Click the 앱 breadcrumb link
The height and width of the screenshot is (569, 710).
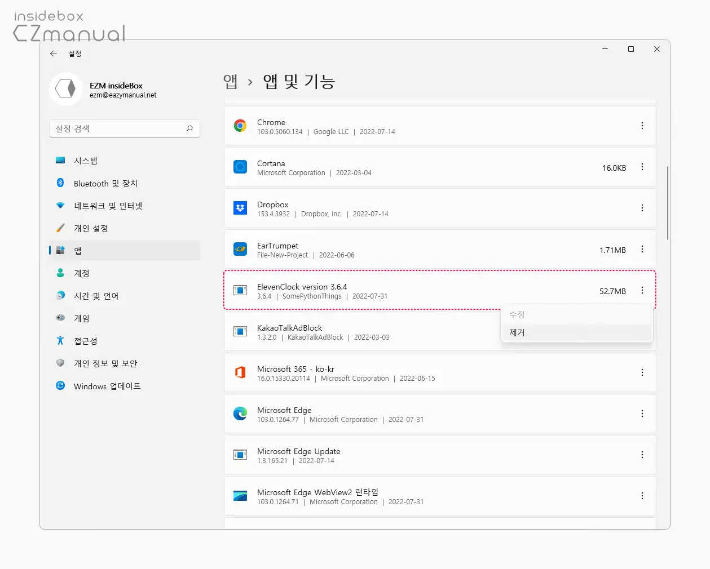(x=231, y=82)
